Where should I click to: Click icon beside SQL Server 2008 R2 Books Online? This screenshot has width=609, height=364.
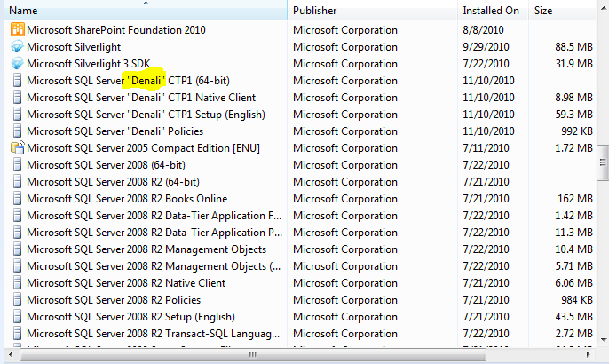[x=18, y=199]
